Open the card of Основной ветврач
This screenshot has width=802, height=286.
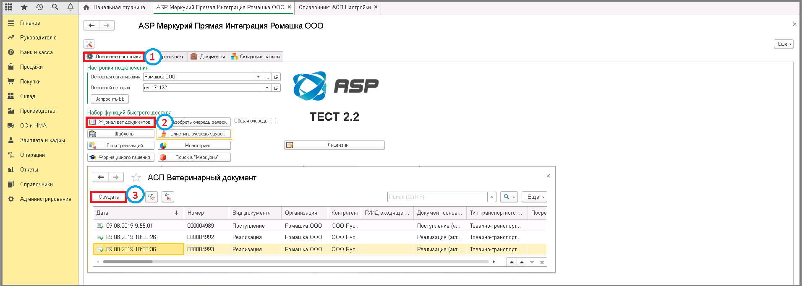click(x=276, y=88)
